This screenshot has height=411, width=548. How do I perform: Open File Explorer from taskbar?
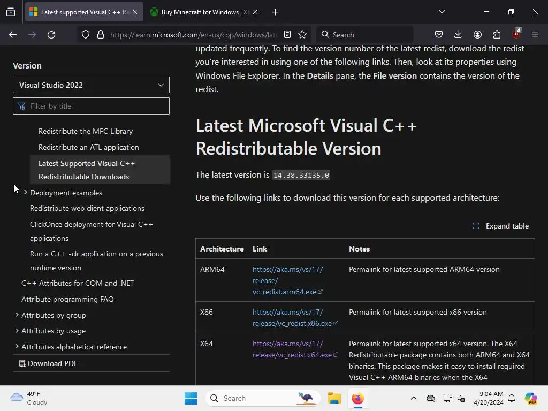[334, 398]
